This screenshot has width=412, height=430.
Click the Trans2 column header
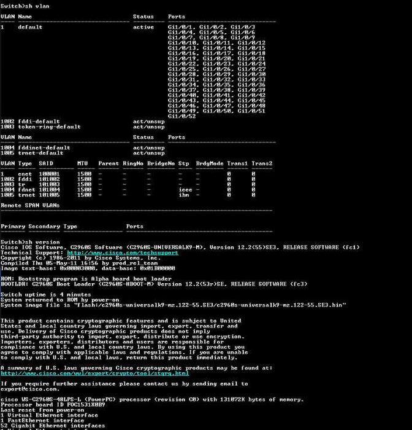pos(262,163)
